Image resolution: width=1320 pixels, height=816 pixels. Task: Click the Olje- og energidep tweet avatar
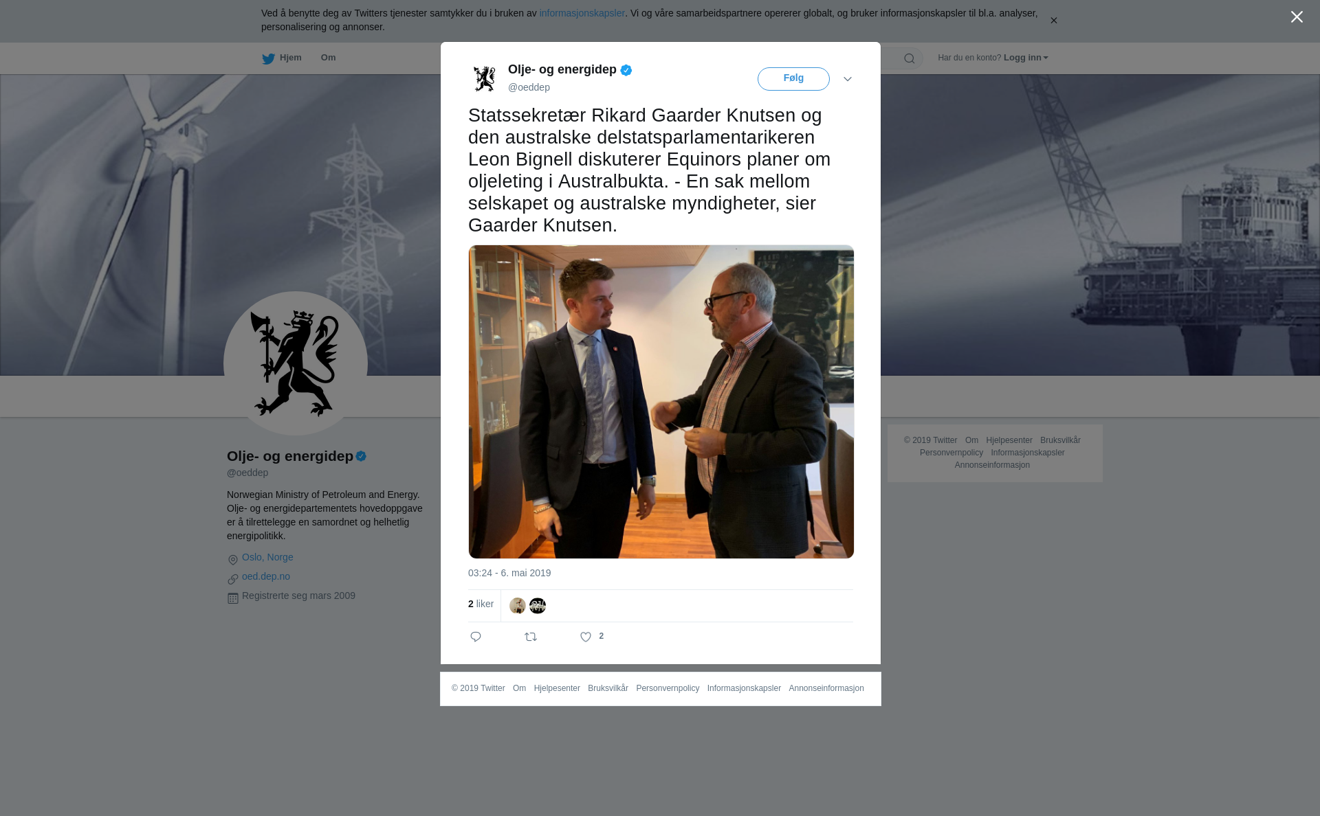coord(485,78)
